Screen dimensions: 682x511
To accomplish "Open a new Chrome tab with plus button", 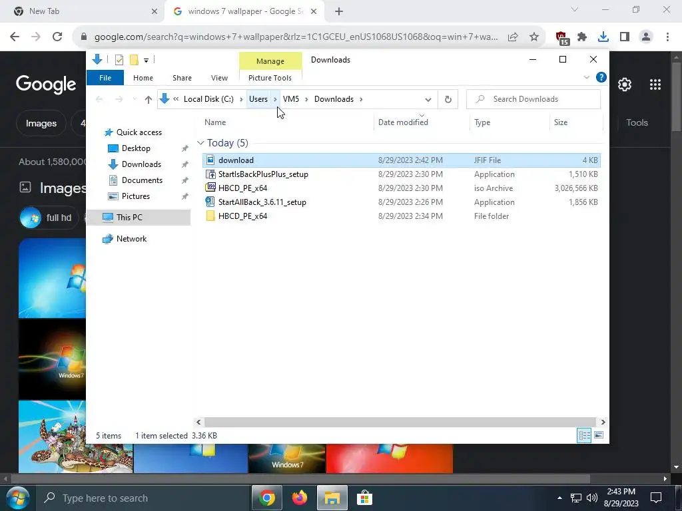I will tap(339, 12).
